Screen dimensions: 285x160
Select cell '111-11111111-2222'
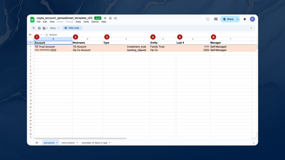coord(53,50)
